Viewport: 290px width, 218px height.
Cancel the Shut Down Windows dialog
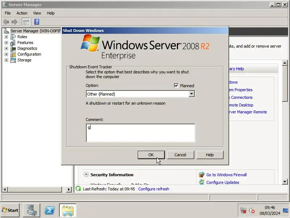(181, 155)
